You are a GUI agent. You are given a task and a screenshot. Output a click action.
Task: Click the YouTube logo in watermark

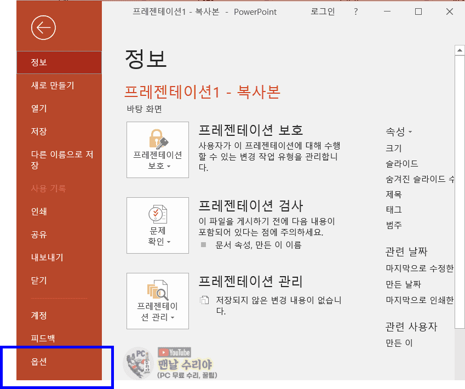point(174,352)
